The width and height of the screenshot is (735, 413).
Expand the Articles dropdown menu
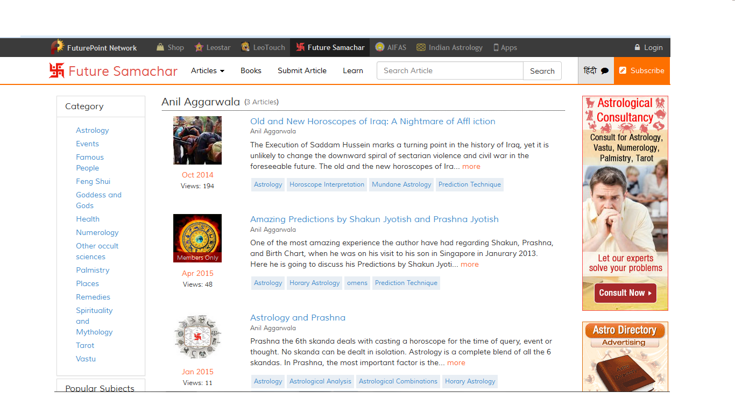[x=208, y=70]
